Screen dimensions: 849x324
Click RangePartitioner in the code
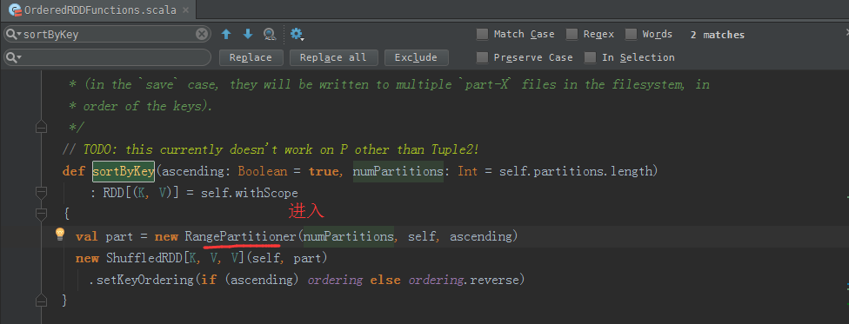pyautogui.click(x=240, y=236)
